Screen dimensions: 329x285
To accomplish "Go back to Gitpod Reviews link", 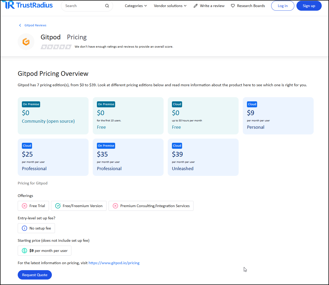I will 35,25.
